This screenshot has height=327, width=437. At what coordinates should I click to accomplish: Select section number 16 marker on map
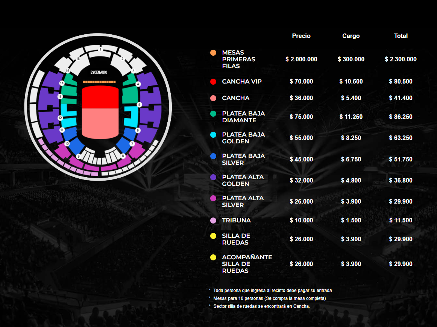78,59
